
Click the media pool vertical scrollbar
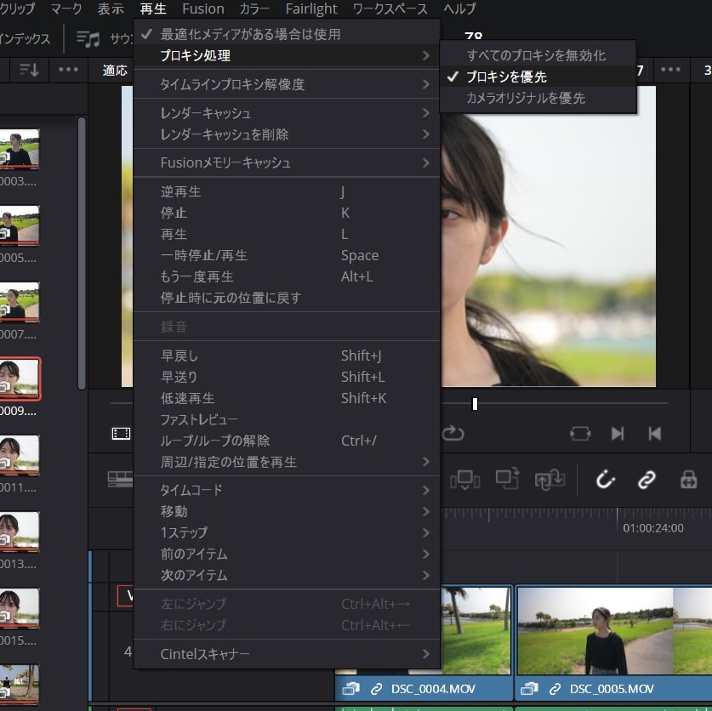click(x=82, y=253)
